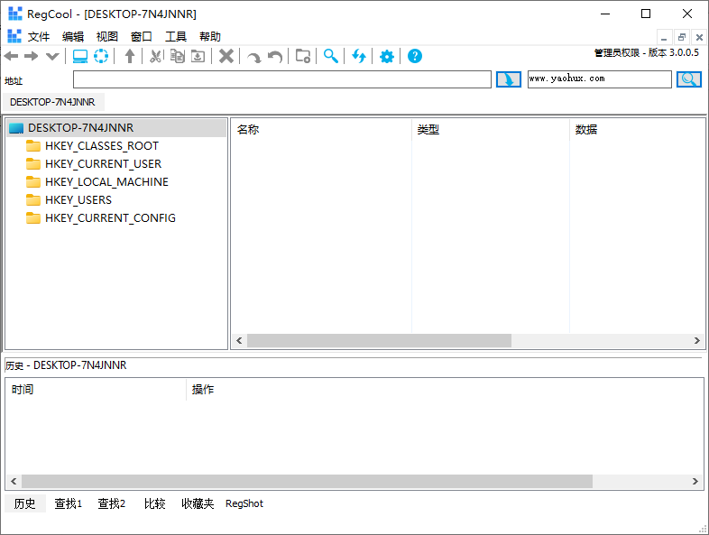Click the redo curved arrow icon
This screenshot has height=535, width=709.
coord(254,57)
